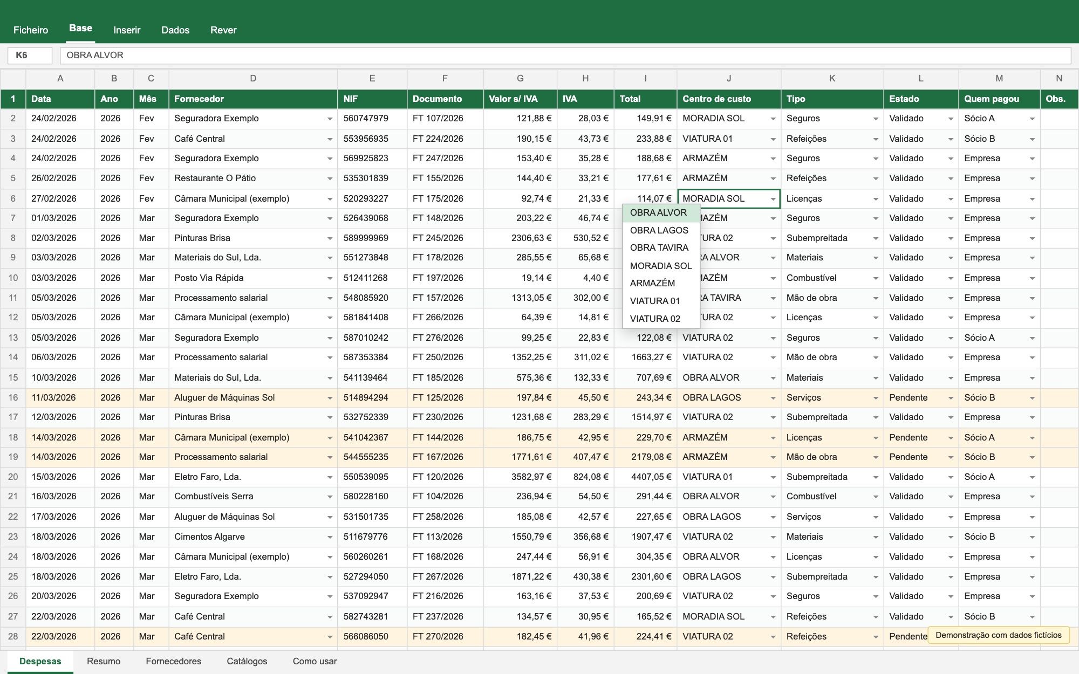Open the Fornecedor dropdown arrow in row 20

[330, 477]
